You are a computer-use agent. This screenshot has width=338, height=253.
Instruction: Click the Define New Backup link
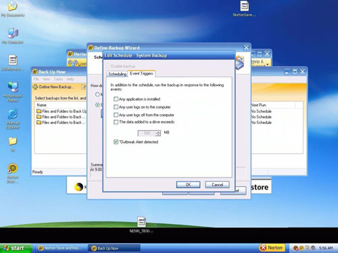click(x=55, y=87)
